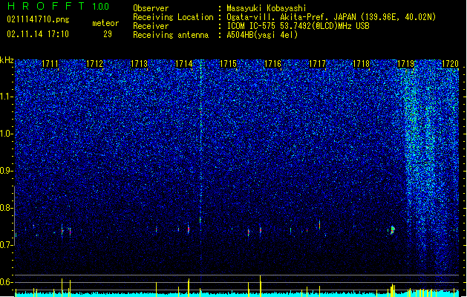Click the 1712 time marker
The width and height of the screenshot is (467, 297).
[94, 64]
